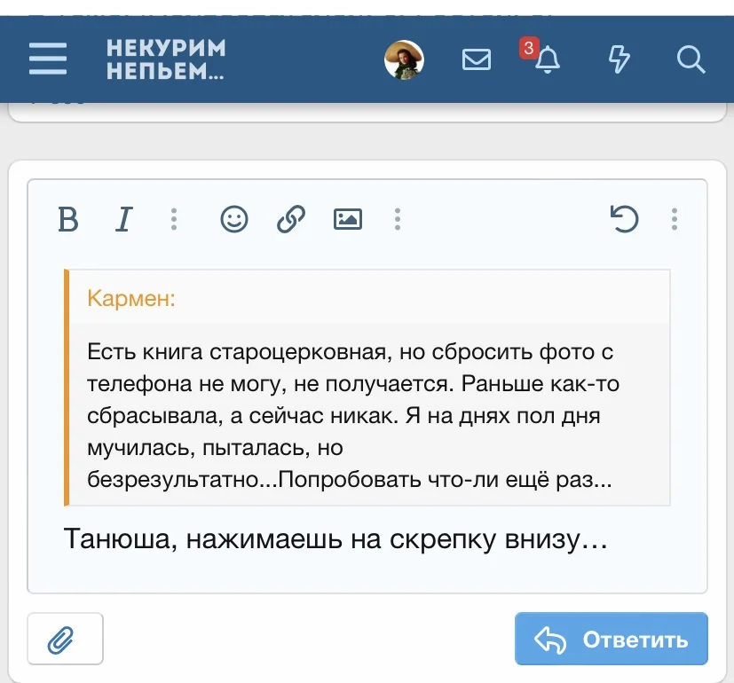Click the quoted author name Кармен
The image size is (734, 683).
(x=130, y=298)
